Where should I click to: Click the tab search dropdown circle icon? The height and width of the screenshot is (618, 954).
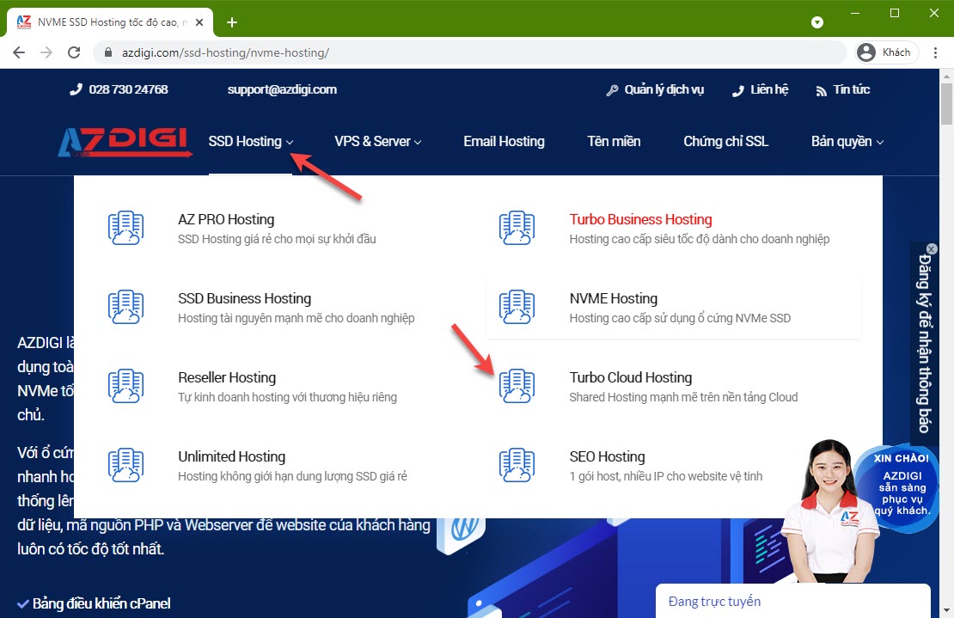(x=817, y=22)
